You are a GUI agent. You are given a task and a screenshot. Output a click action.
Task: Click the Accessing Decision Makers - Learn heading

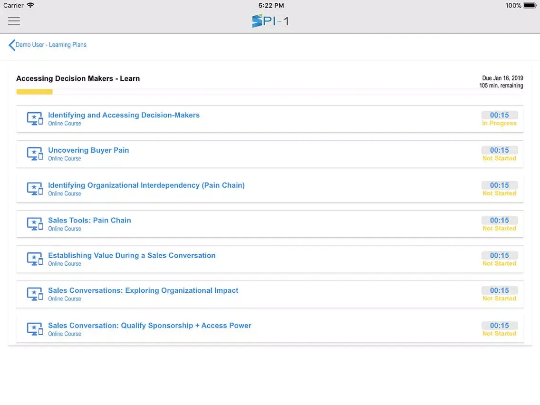[78, 78]
